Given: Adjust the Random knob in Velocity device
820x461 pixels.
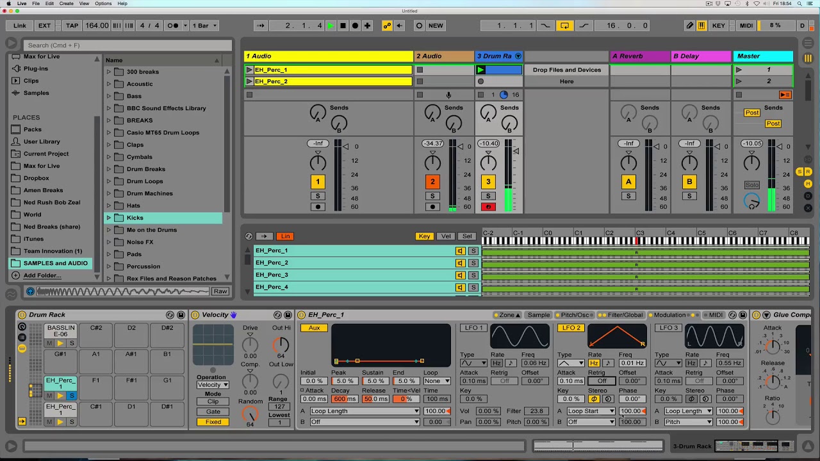Looking at the screenshot, I should [x=250, y=414].
